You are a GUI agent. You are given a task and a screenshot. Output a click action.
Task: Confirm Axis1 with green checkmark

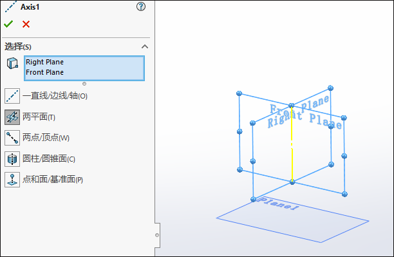(8, 24)
